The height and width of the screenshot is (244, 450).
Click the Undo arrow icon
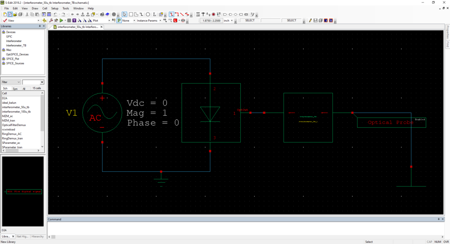click(56, 14)
